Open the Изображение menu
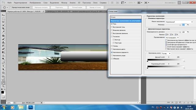196x110 pixels. (35, 3)
